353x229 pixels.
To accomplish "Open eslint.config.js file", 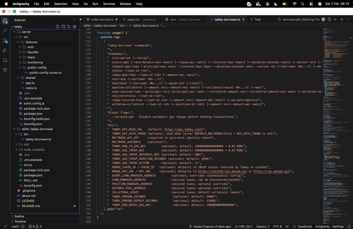I will [34, 103].
